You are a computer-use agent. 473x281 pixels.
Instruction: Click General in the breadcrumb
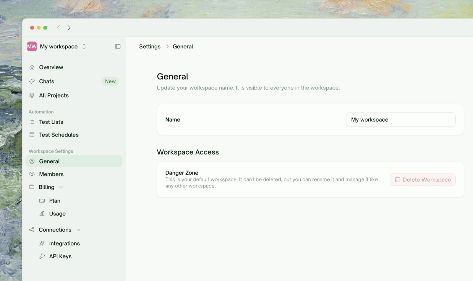(183, 46)
